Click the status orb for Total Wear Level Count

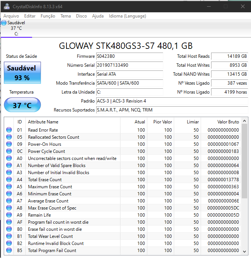pyautogui.click(x=9, y=236)
